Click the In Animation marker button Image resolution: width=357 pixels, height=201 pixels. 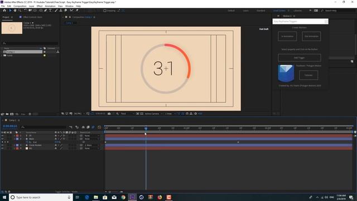[287, 36]
